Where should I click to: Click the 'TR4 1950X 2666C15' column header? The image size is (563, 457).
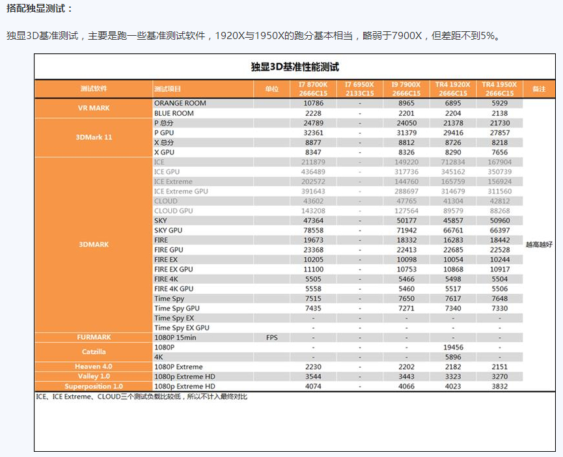(499, 89)
